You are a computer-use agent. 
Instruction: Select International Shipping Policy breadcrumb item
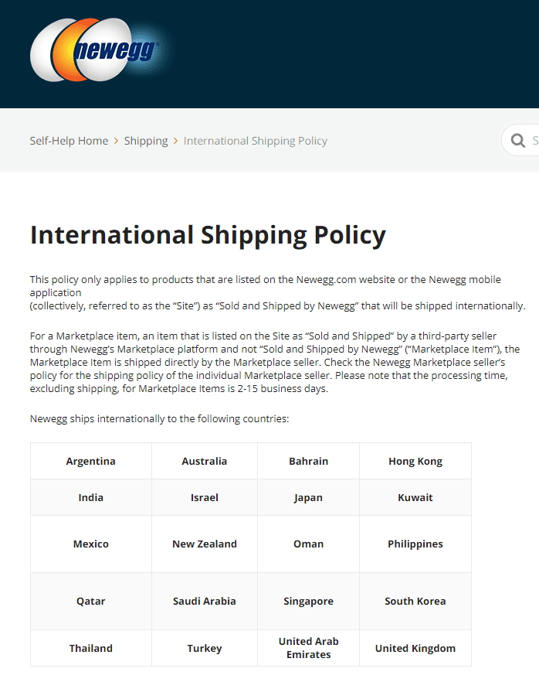tap(256, 141)
